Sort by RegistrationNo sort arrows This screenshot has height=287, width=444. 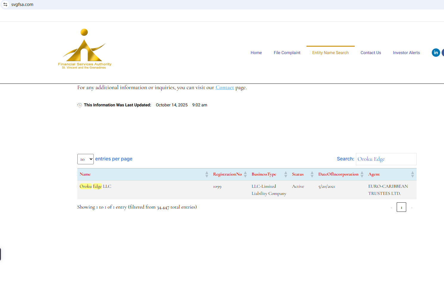coord(245,174)
